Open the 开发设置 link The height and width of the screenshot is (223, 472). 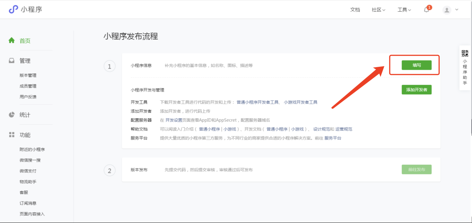174,120
